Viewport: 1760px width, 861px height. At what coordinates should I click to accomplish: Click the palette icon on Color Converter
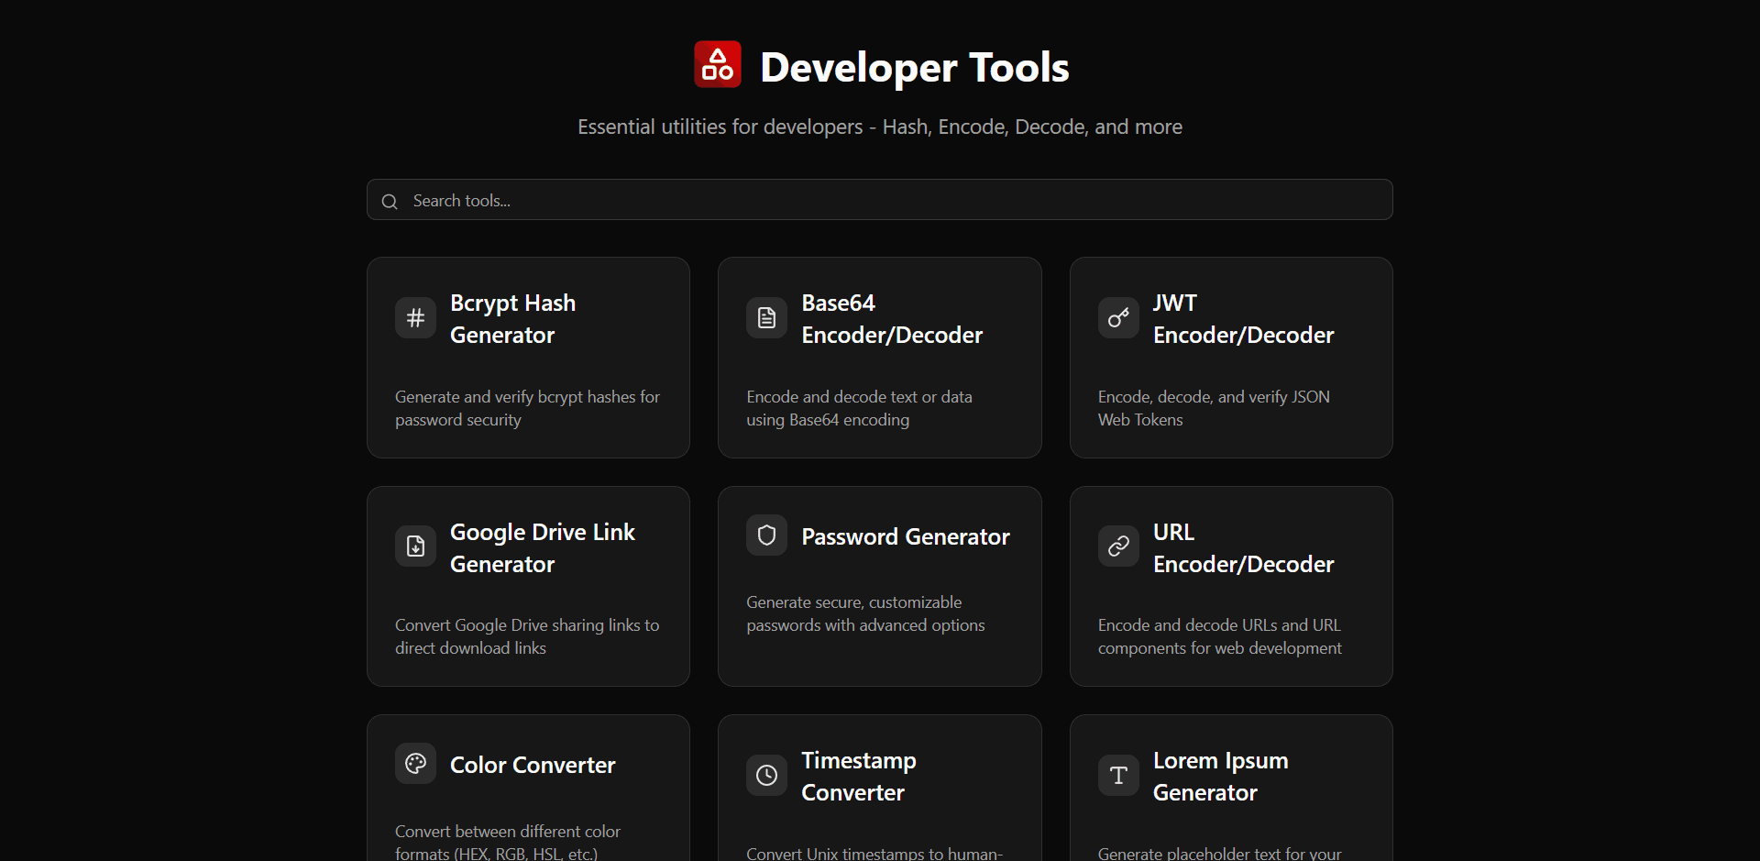click(414, 762)
